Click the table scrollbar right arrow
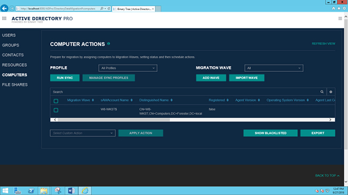 330,120
